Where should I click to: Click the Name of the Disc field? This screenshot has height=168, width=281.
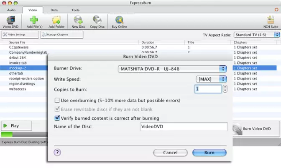tap(184, 127)
